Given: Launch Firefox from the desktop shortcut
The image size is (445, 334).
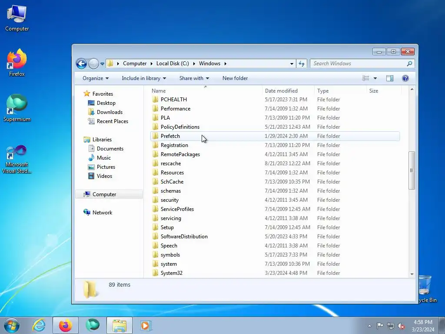Looking at the screenshot, I should [x=17, y=63].
